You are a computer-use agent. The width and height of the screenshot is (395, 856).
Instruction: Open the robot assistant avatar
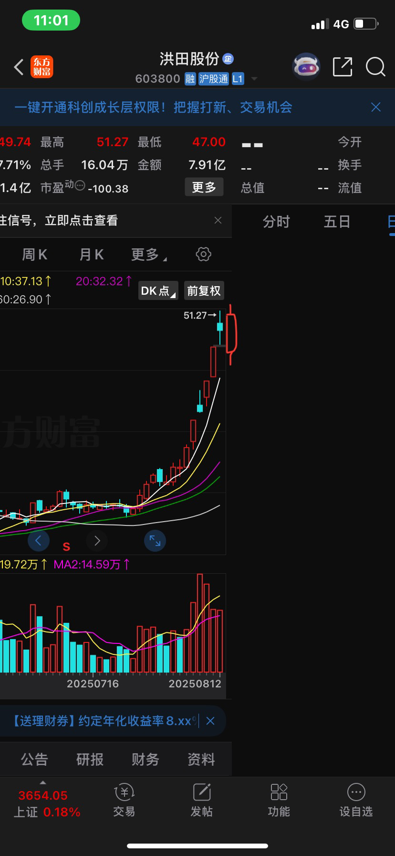point(306,67)
